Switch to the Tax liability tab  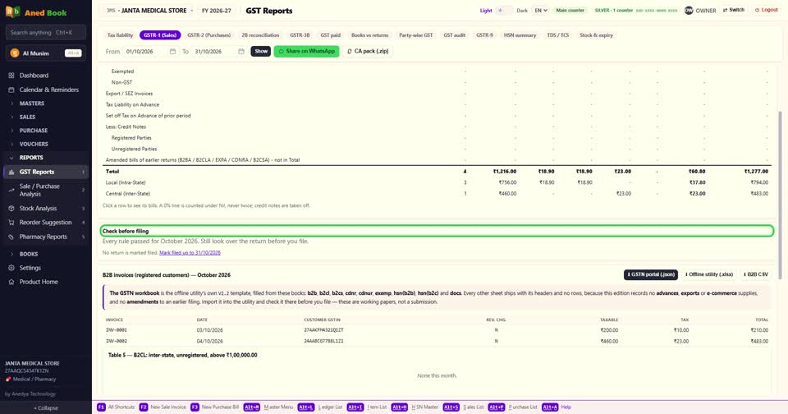coord(120,35)
